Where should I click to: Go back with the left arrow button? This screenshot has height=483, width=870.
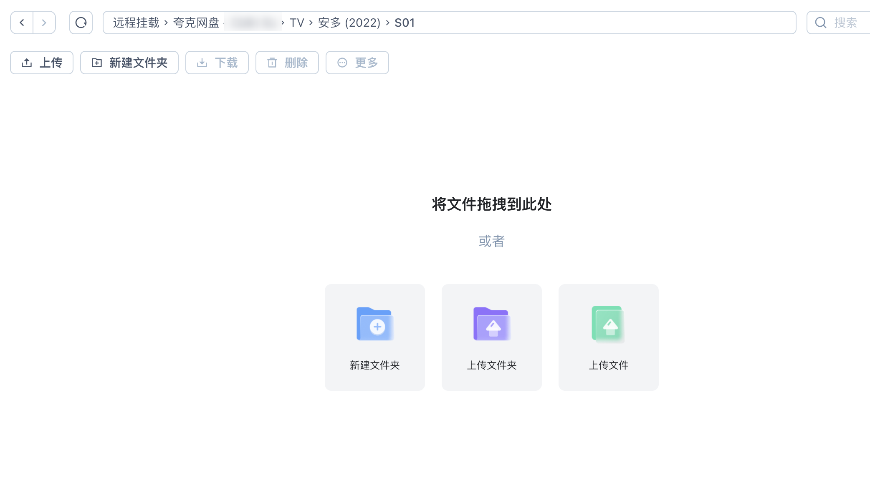(x=22, y=23)
